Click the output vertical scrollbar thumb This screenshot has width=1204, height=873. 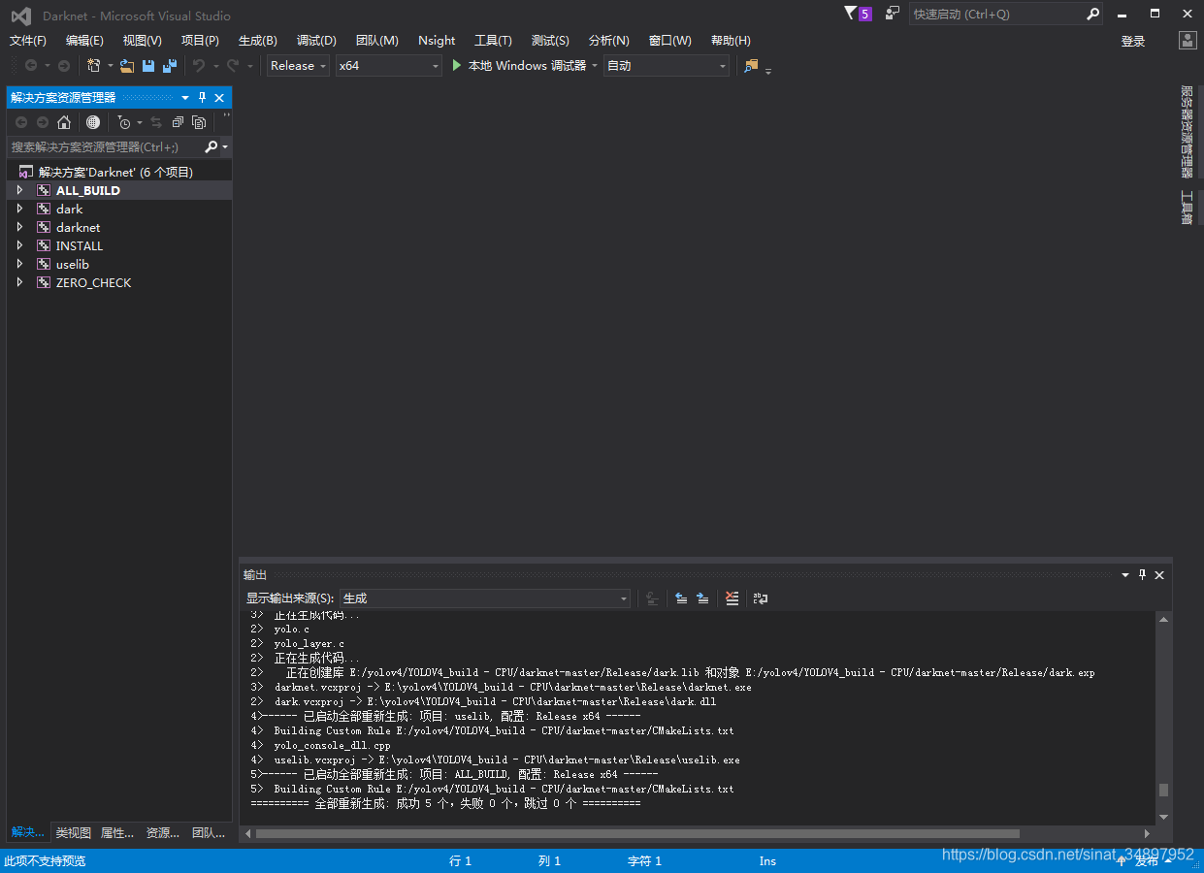1163,791
